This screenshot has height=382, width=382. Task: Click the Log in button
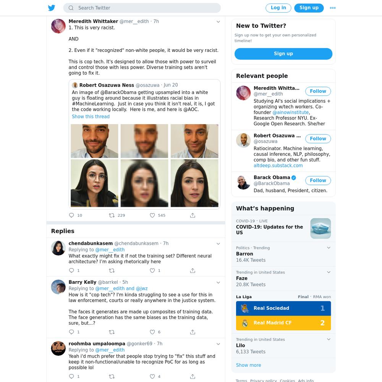tap(278, 8)
